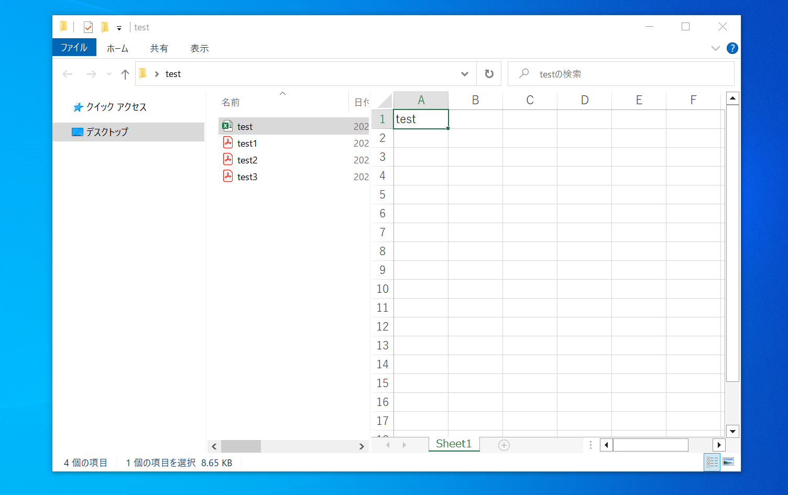Open the ファイル menu tab
Viewport: 788px width, 495px height.
coord(74,48)
